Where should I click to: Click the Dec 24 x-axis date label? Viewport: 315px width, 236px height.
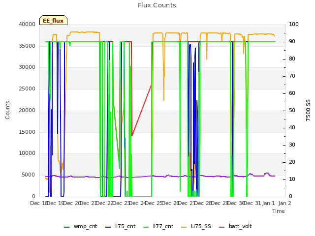(x=139, y=203)
